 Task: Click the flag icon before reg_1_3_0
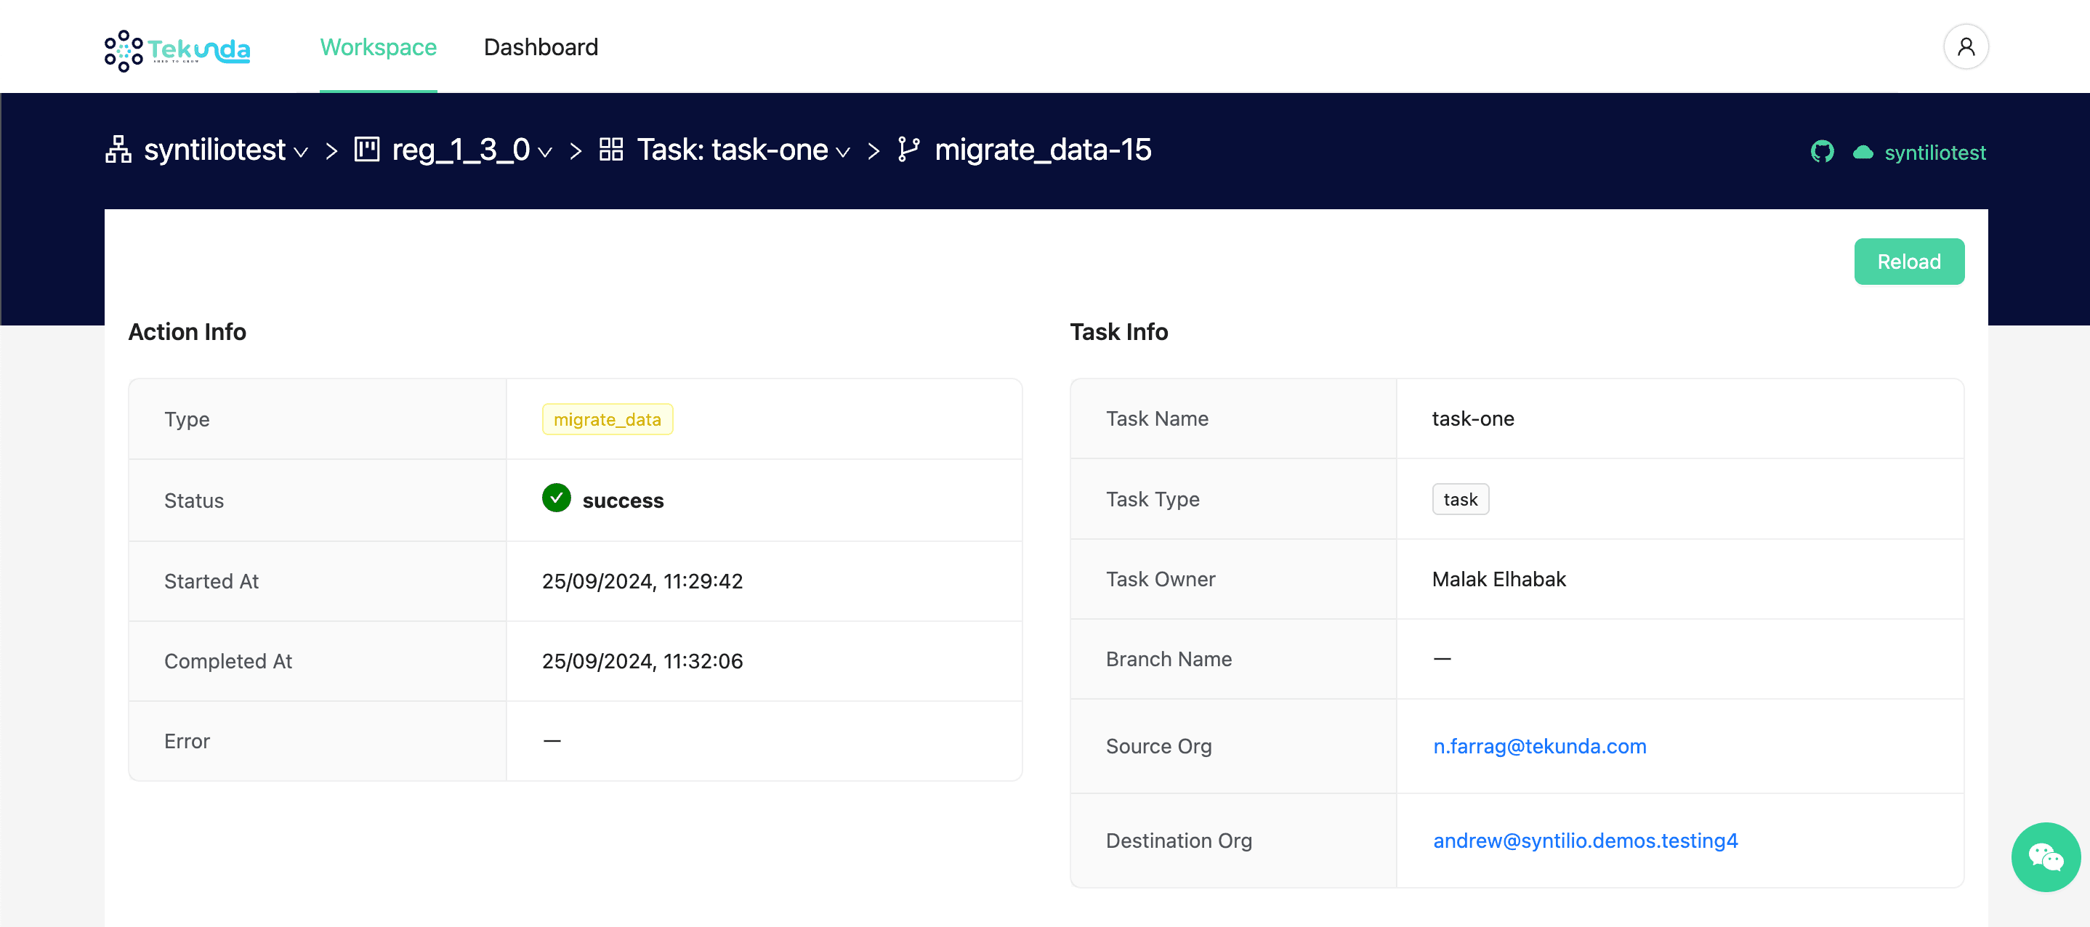coord(368,149)
